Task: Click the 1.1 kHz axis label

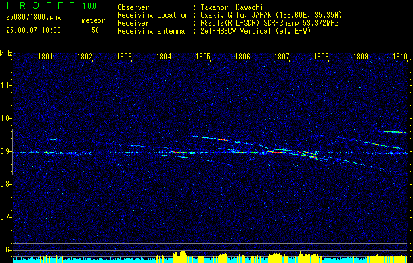Action: pos(5,85)
